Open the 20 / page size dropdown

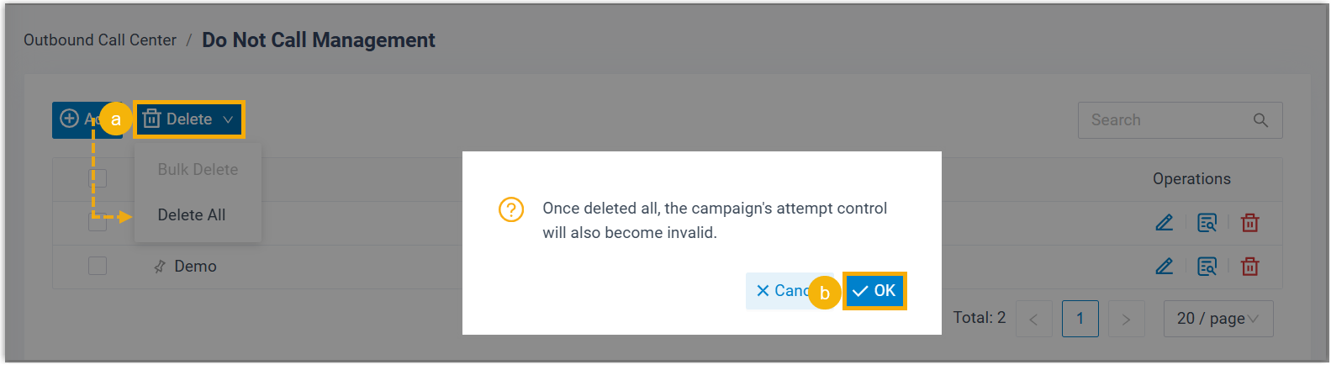pos(1217,319)
